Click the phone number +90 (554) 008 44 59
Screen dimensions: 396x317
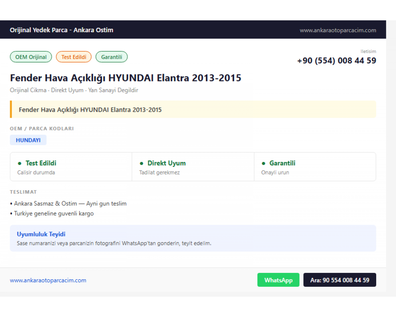pos(337,60)
